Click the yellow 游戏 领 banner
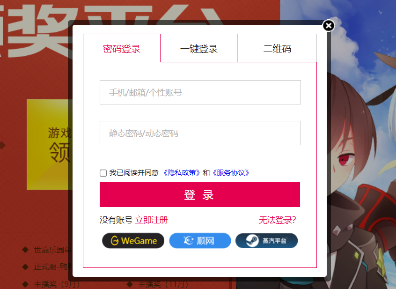396x289 pixels. [x=50, y=144]
